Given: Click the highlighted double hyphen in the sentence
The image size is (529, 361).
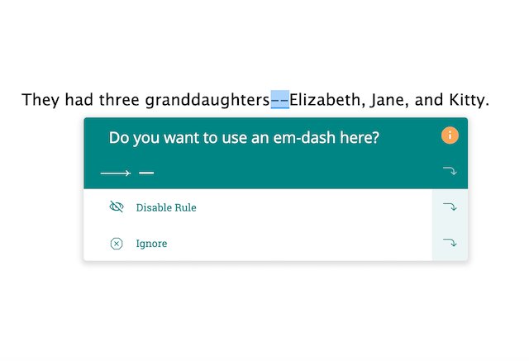Looking at the screenshot, I should [279, 100].
